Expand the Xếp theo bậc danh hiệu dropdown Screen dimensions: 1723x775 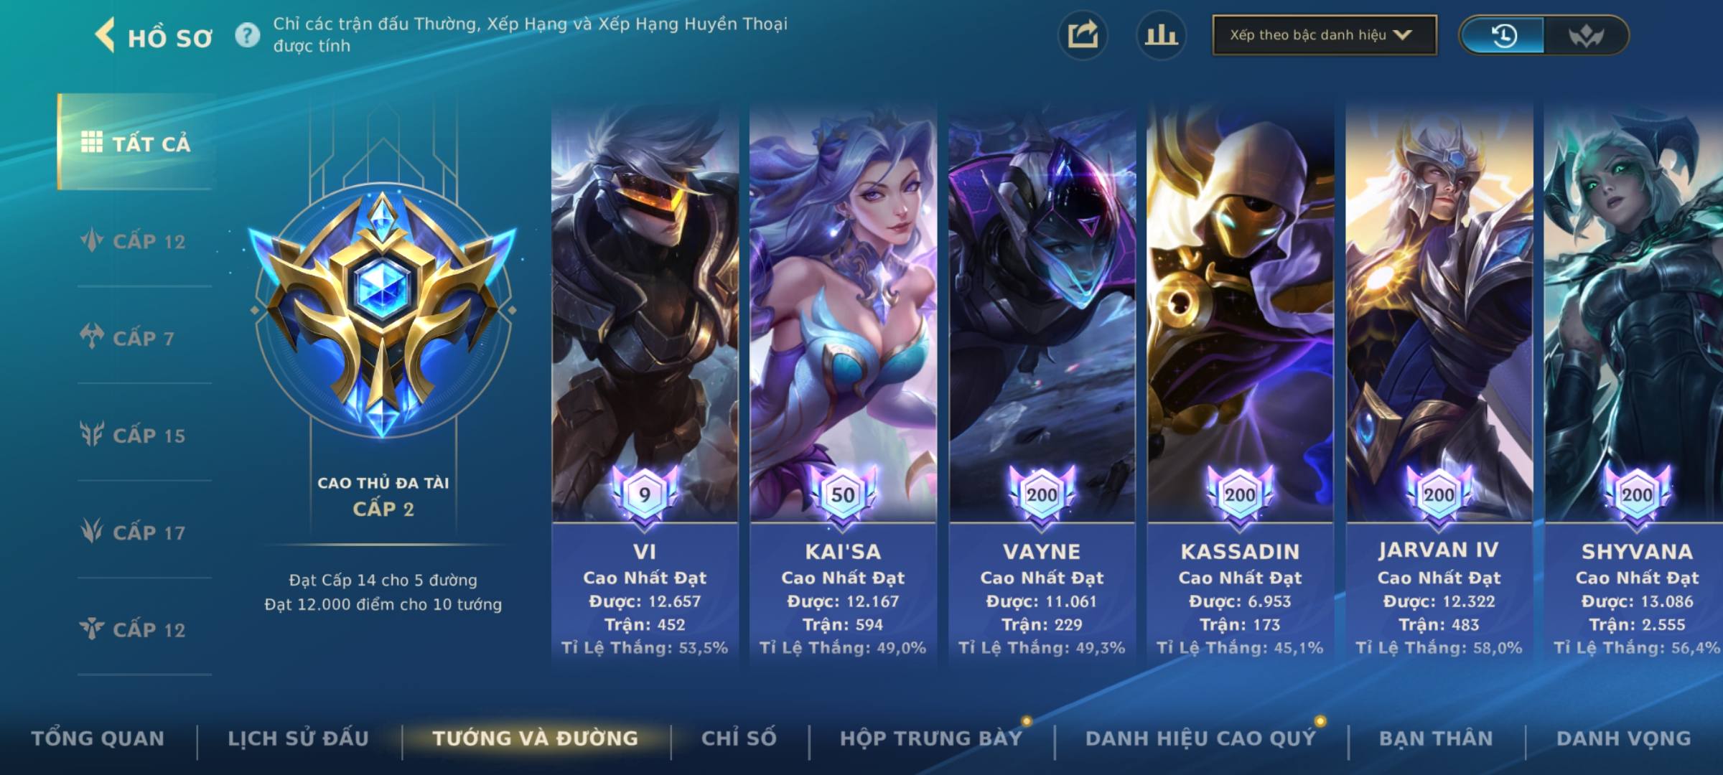(x=1325, y=35)
